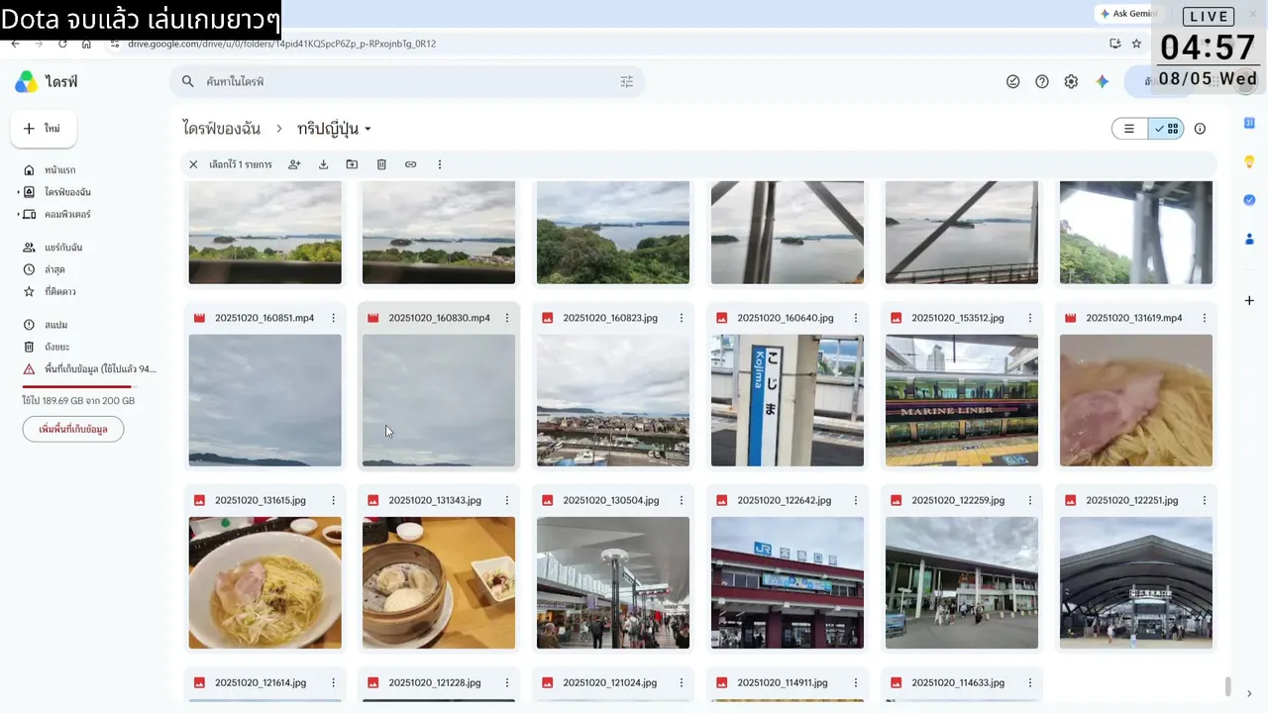
Task: Select the Marine Liner train thumbnail
Action: pyautogui.click(x=962, y=400)
